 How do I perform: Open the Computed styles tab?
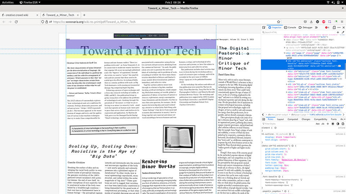pyautogui.click(x=293, y=119)
